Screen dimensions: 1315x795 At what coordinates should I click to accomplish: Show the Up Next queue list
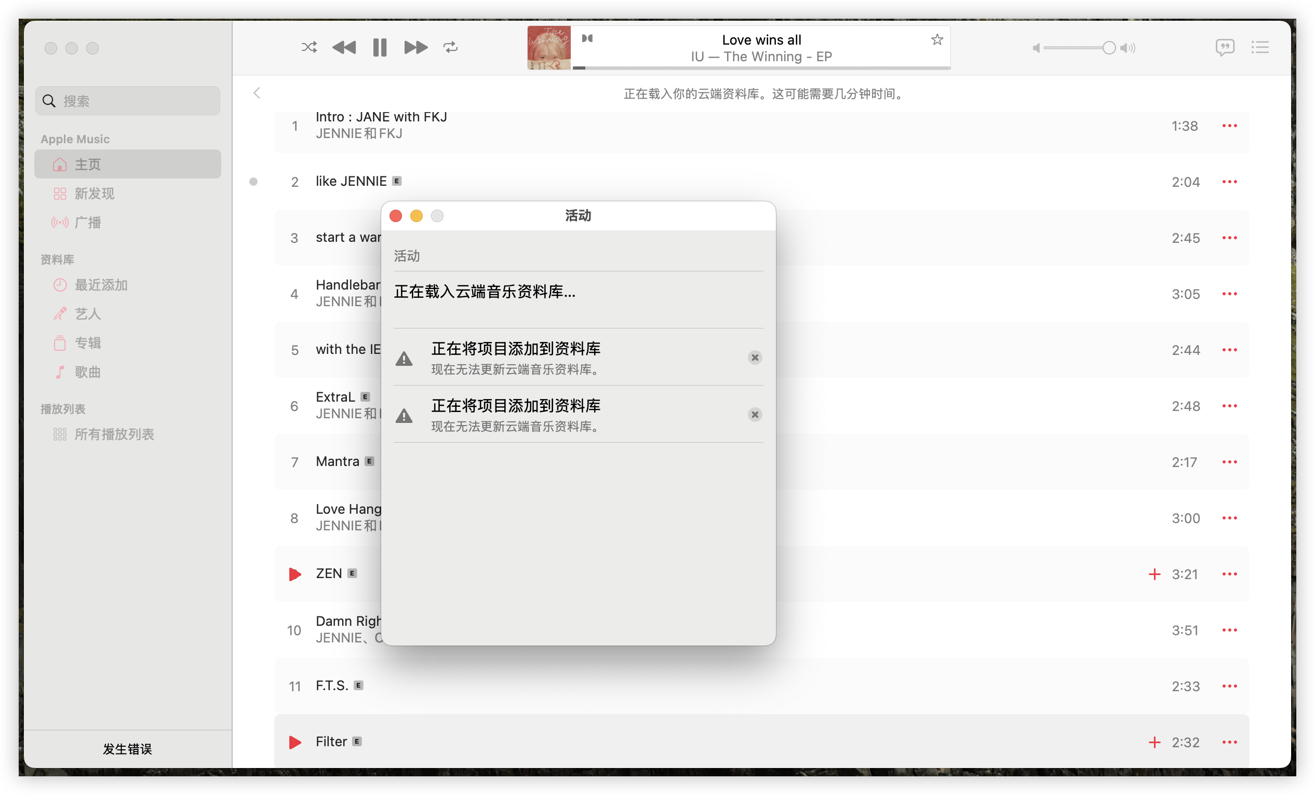pos(1260,47)
